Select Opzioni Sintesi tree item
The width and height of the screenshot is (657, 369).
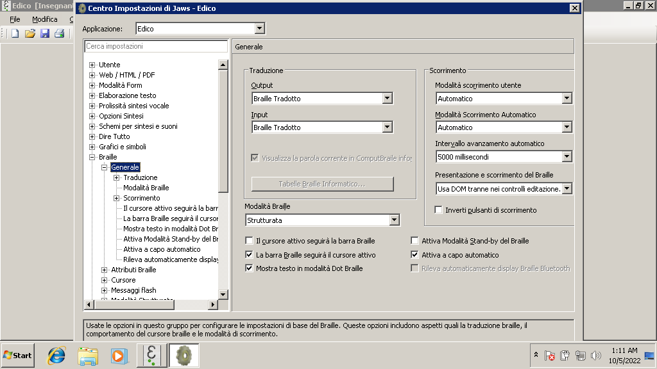[x=121, y=116]
